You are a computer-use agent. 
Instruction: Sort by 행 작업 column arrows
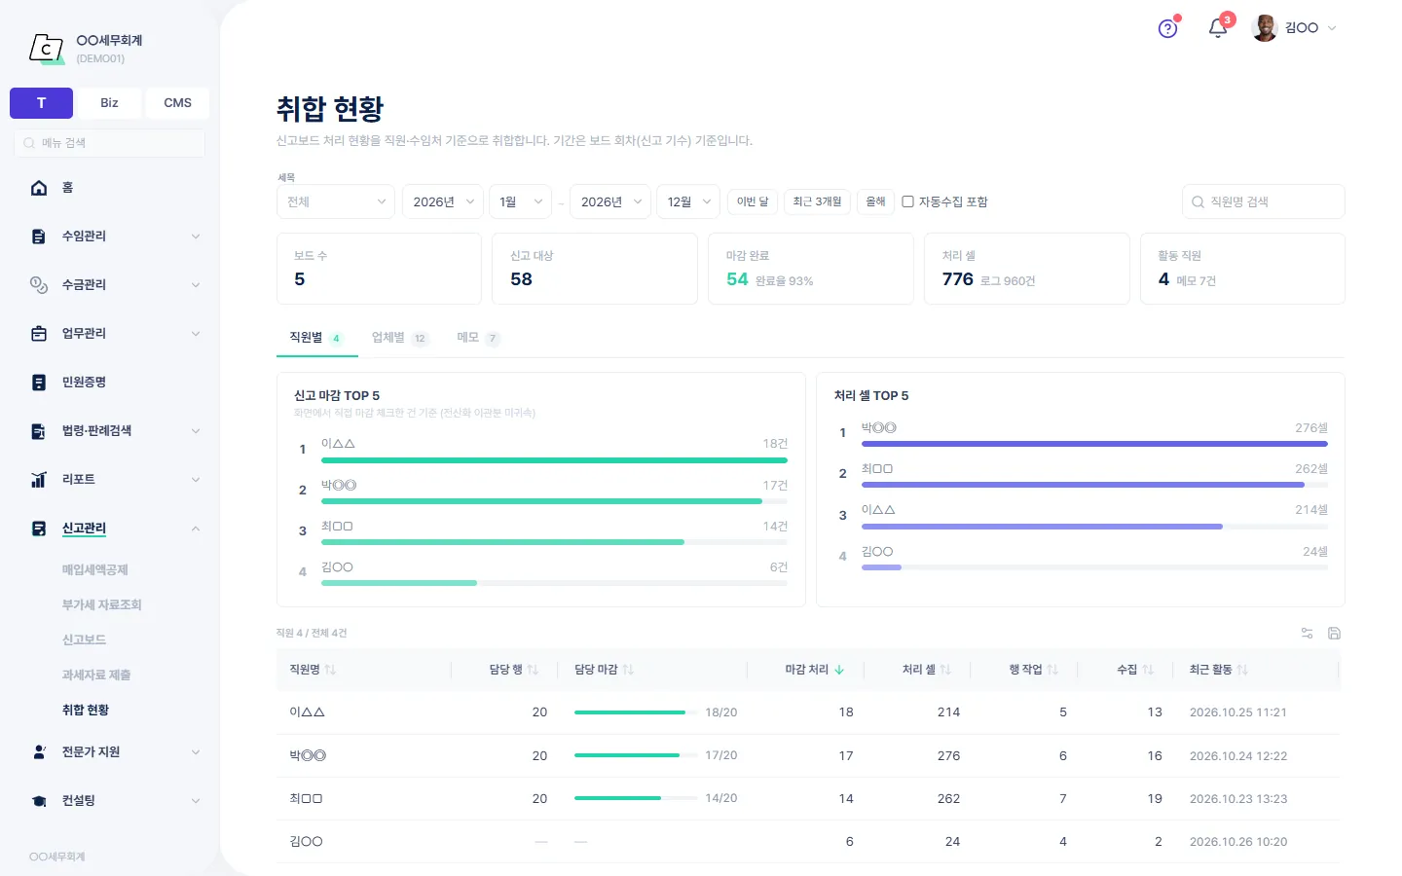click(x=1052, y=670)
